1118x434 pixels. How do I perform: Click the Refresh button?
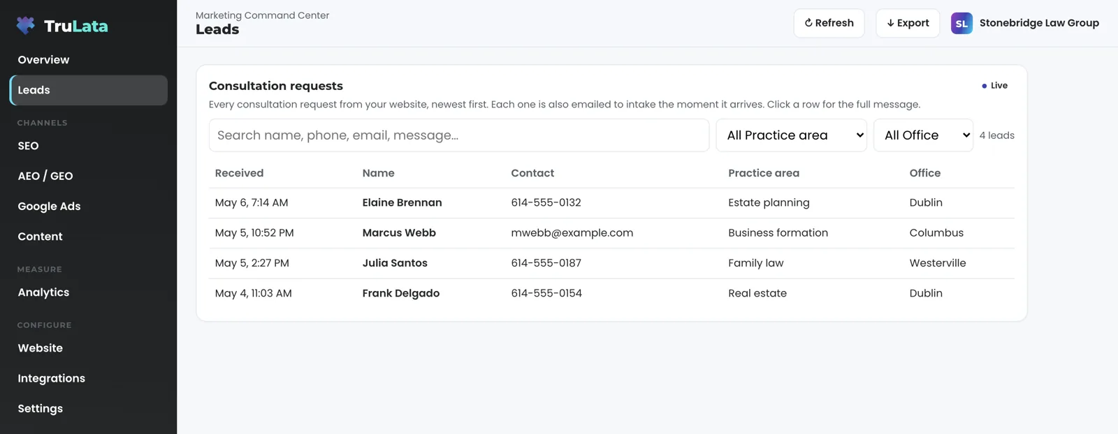(x=829, y=23)
